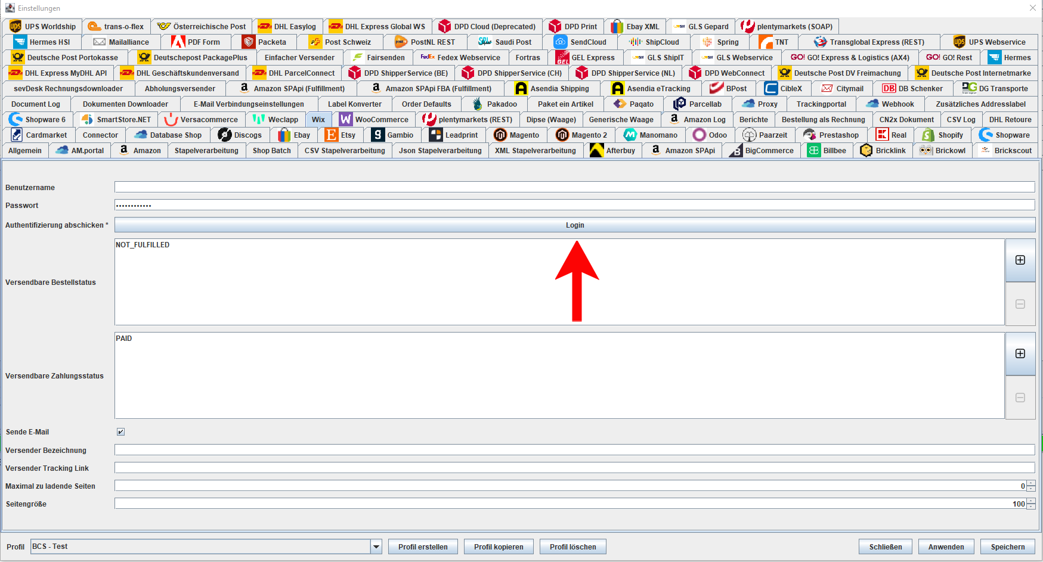The height and width of the screenshot is (562, 1043).
Task: Toggle the Sende E-Mail checkbox
Action: pos(120,431)
